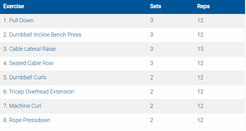Click the reps cell in Seated Cable Row row
Screen dimensions: 246x131
(x=200, y=63)
